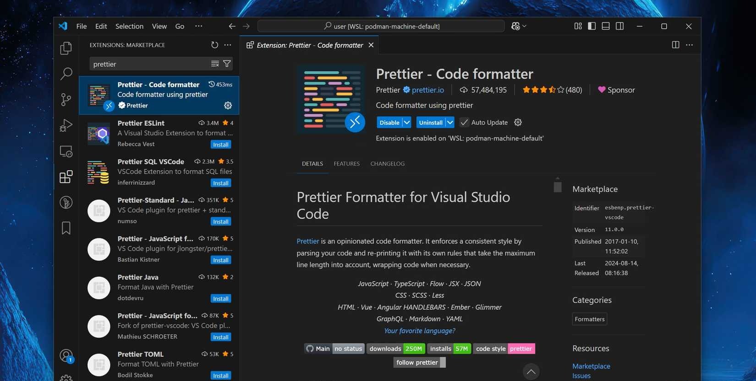Click the VS Code logo icon

point(63,26)
